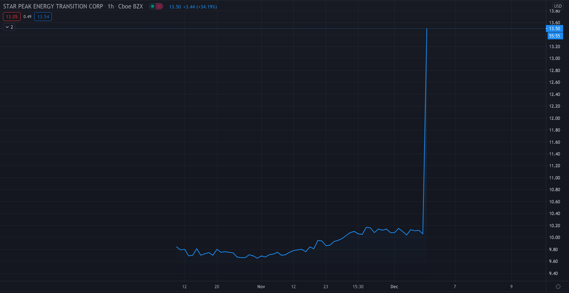Click the 55:55 bar countdown label
569x293 pixels.
(x=554, y=36)
